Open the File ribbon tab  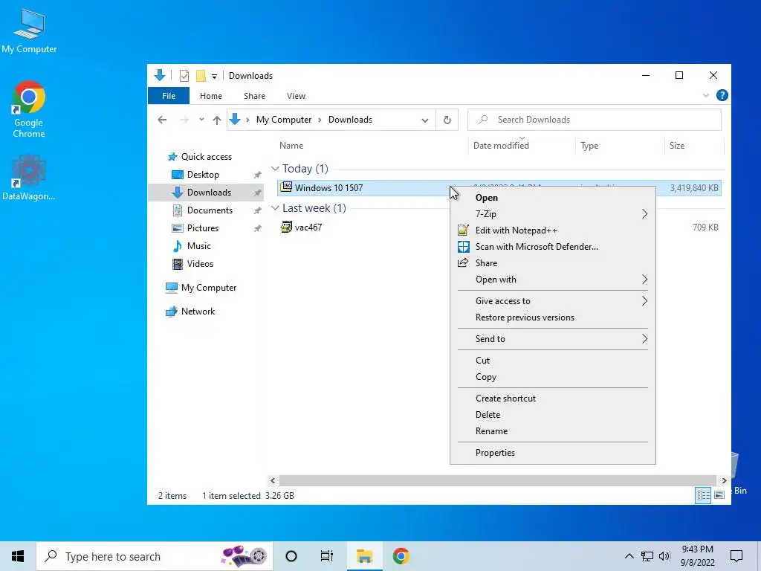(x=169, y=96)
